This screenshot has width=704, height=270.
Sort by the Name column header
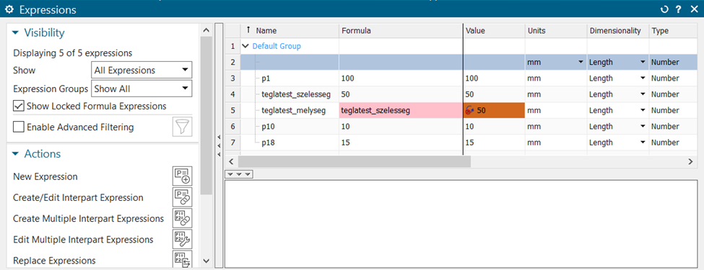pos(290,31)
